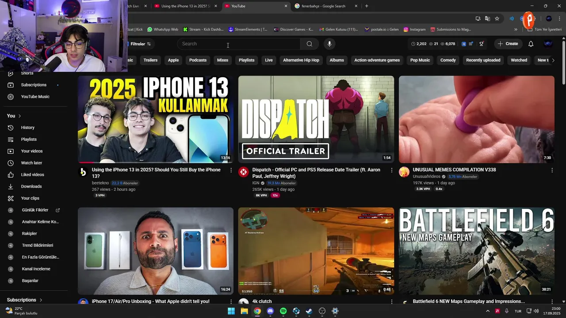566x318 pixels.
Task: Open the Kanal İnceleme sidebar item
Action: coord(36,269)
